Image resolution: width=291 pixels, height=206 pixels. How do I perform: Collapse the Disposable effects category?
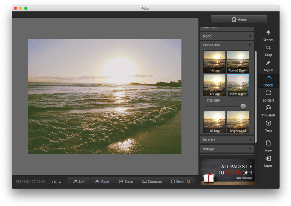click(x=227, y=45)
